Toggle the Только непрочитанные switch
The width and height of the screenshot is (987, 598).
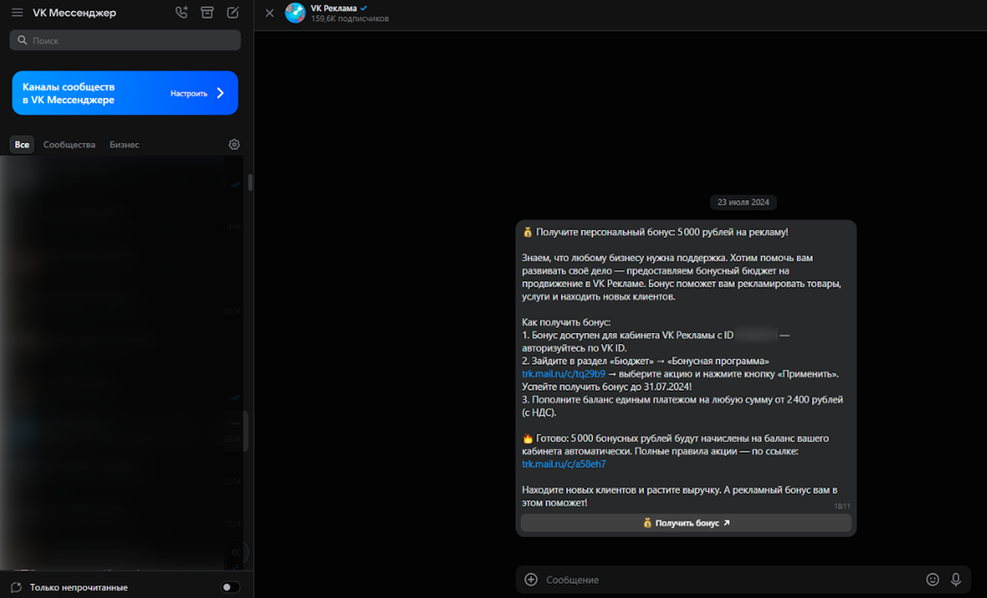[231, 587]
